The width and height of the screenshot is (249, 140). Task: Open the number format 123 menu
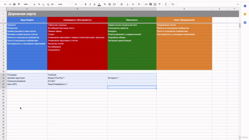click(53, 4)
